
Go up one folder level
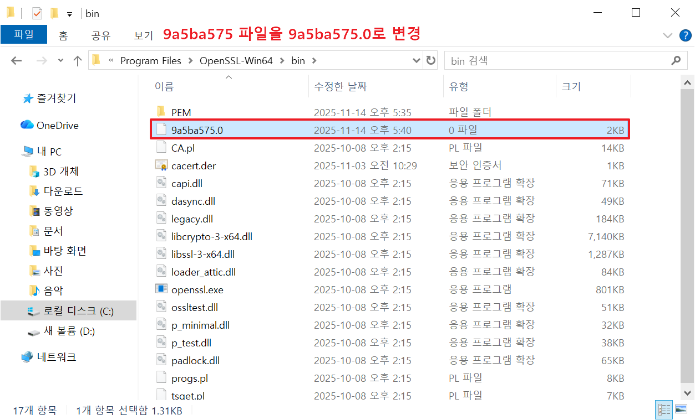pos(78,61)
